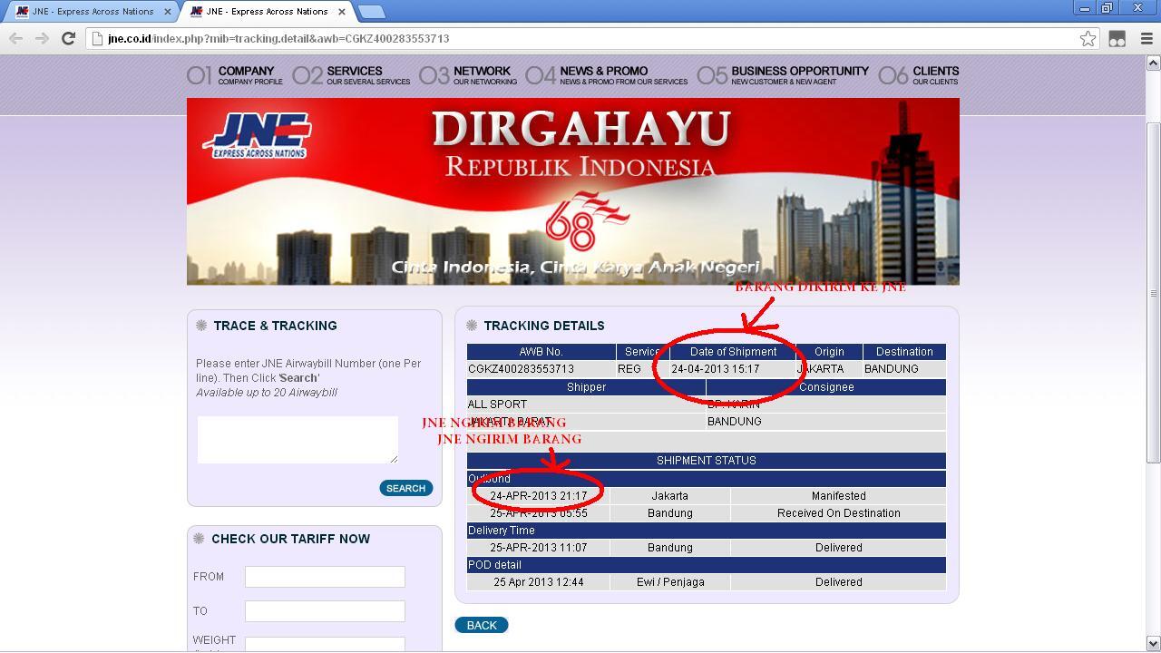Click the page scrollbar up arrow

pos(1154,63)
